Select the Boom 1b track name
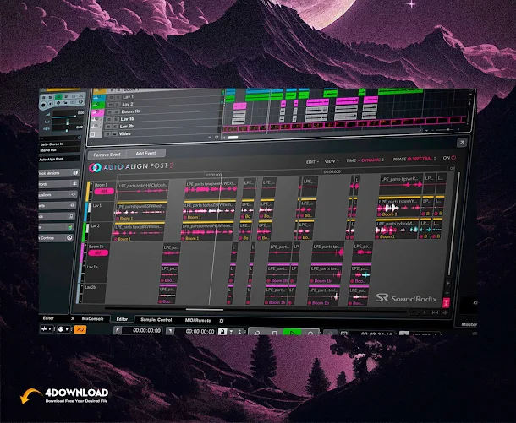 (130, 111)
